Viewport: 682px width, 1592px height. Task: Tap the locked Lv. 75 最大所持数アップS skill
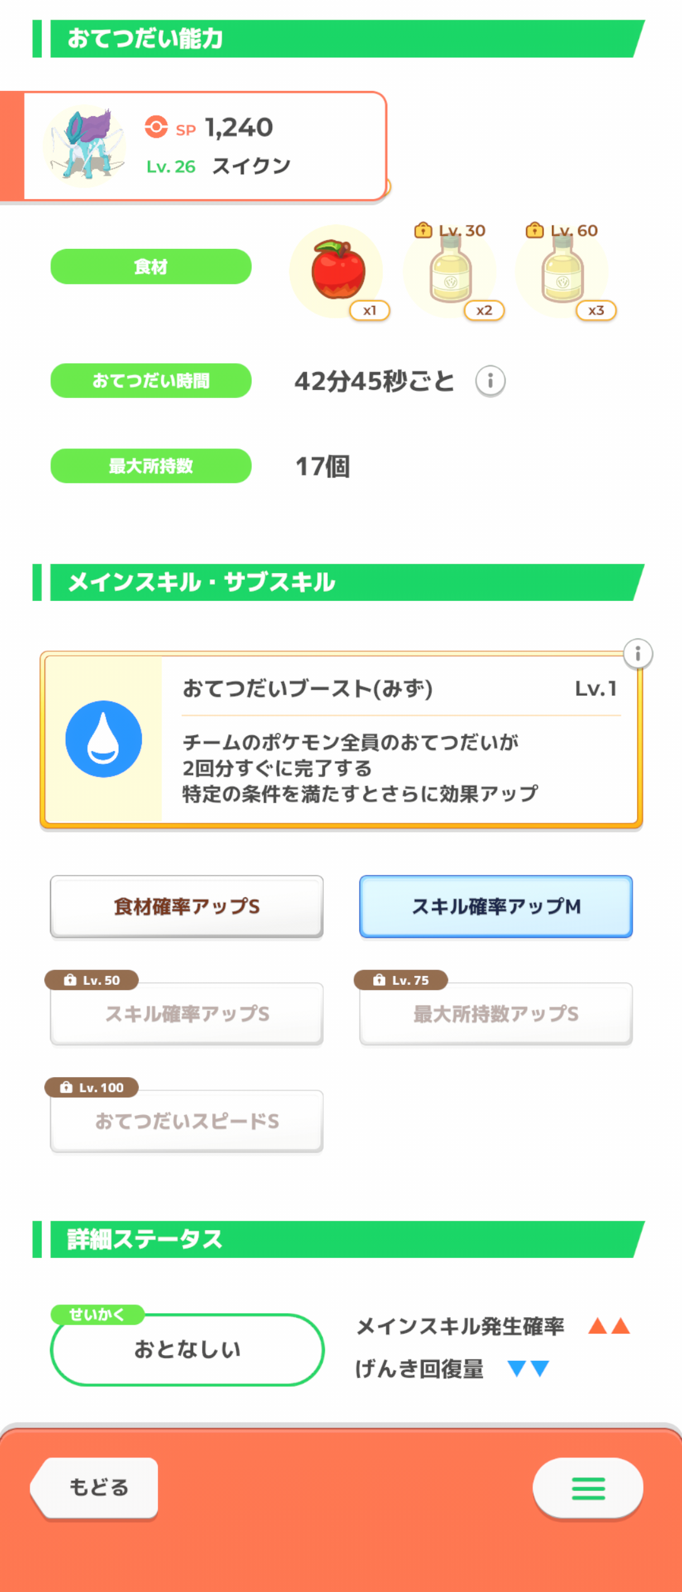pyautogui.click(x=496, y=1013)
